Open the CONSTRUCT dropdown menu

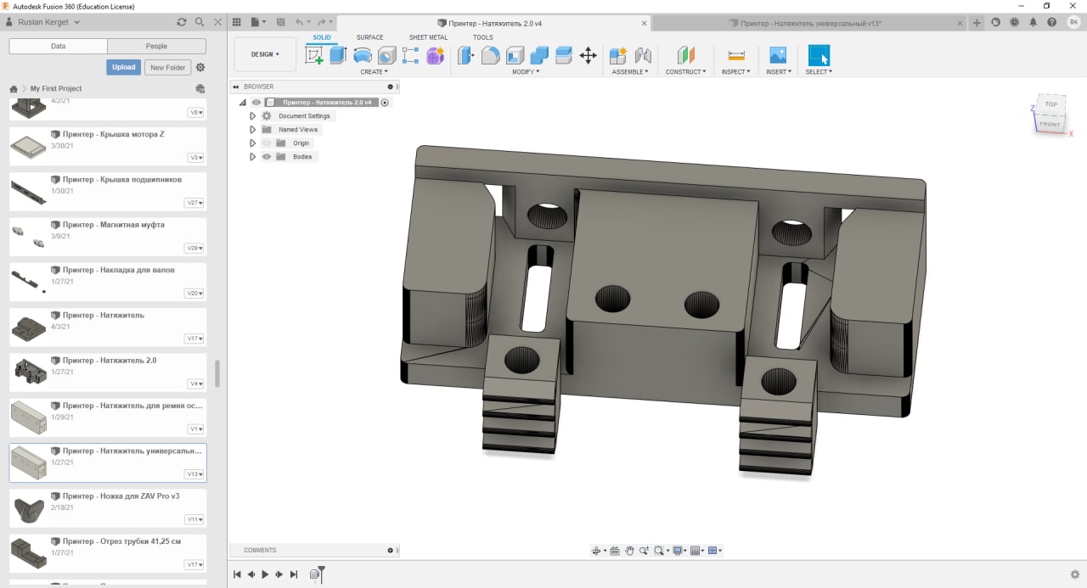coord(685,72)
